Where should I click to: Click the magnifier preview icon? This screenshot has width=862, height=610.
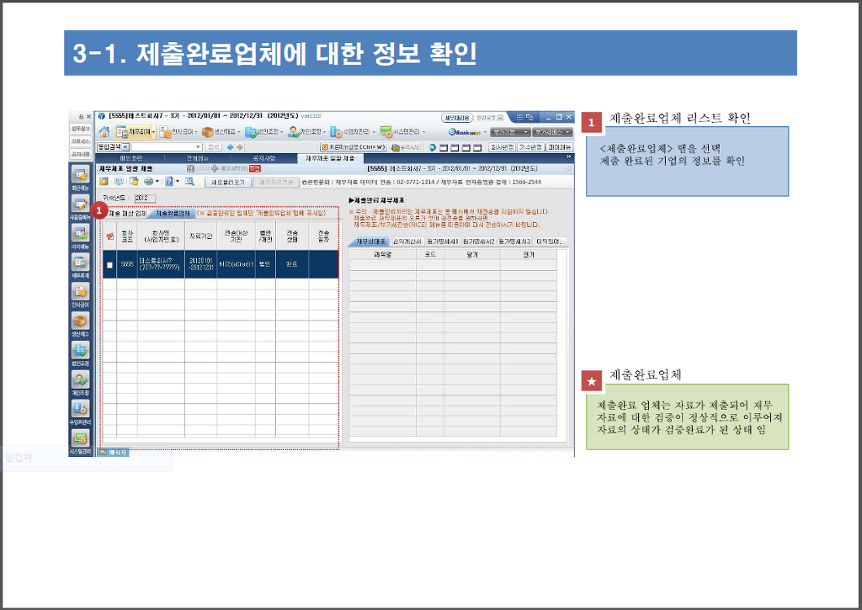click(190, 181)
